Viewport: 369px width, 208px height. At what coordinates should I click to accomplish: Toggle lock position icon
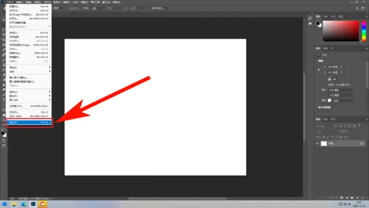pyautogui.click(x=332, y=136)
